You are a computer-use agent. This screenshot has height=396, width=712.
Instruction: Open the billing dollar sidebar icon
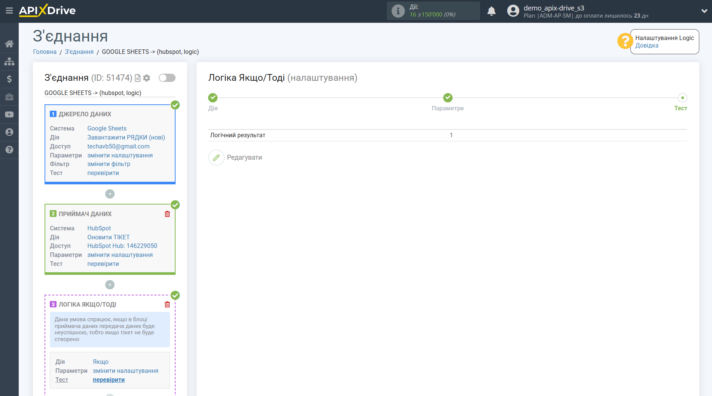tap(9, 79)
